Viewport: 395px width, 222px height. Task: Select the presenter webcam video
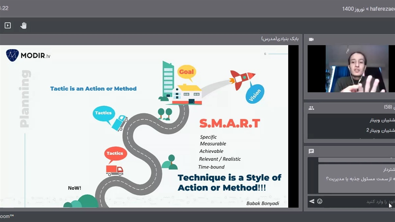[357, 69]
